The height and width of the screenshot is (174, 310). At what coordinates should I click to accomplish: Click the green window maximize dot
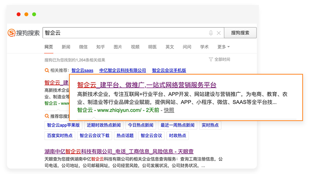coord(34,14)
